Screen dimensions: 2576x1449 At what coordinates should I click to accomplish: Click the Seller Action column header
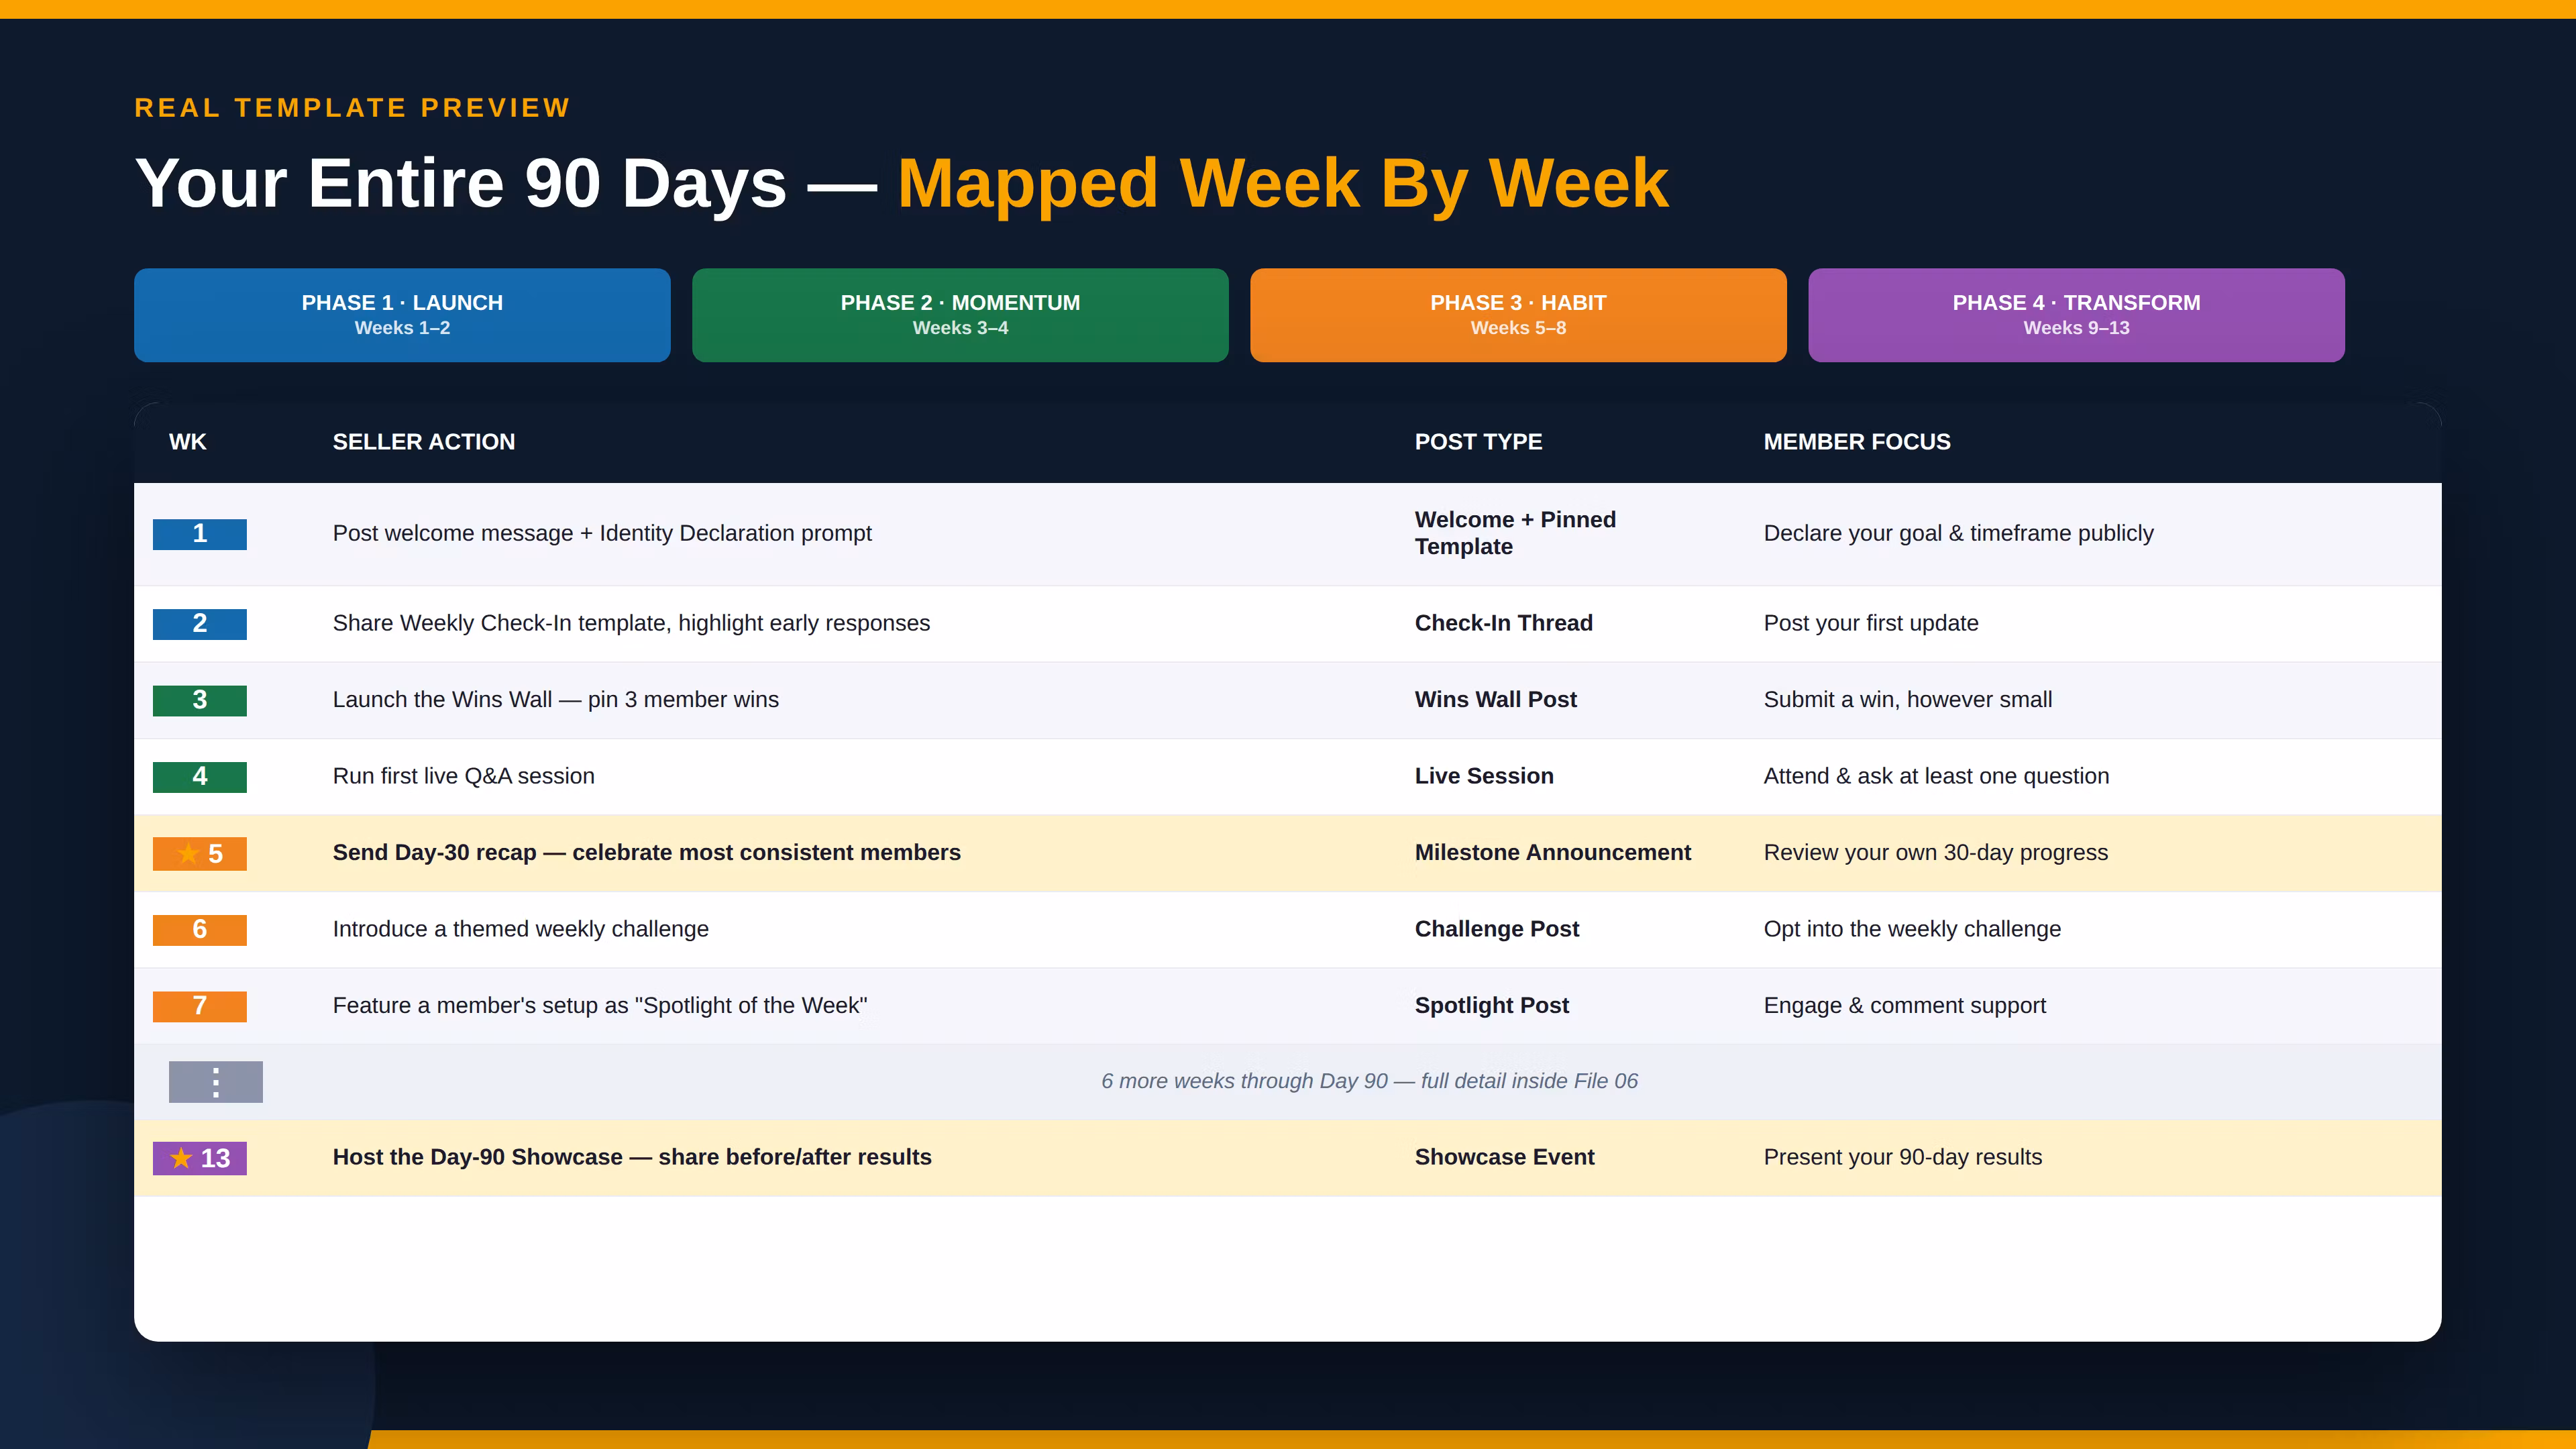[424, 442]
